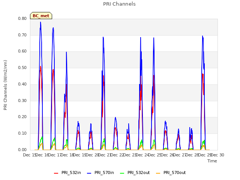Click the Dec 20 blue peak near 0.69
The width and height of the screenshot is (240, 180).
pos(103,37)
